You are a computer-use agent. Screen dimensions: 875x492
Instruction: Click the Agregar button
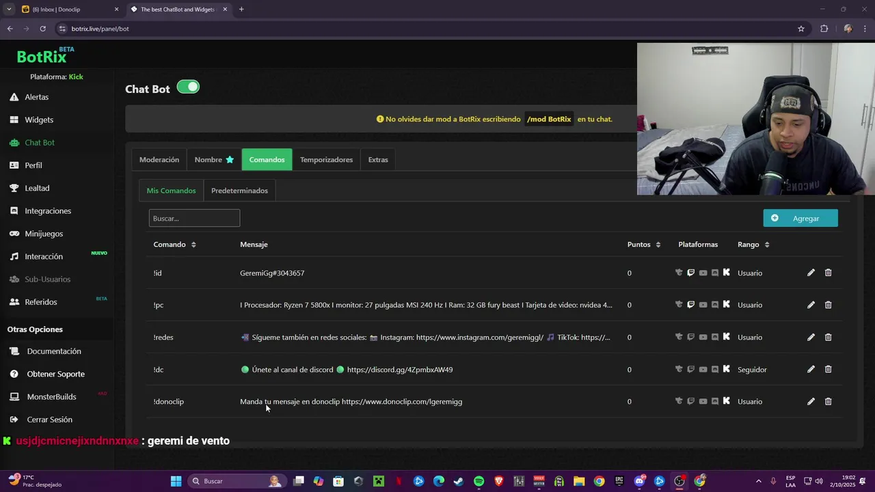coord(800,218)
